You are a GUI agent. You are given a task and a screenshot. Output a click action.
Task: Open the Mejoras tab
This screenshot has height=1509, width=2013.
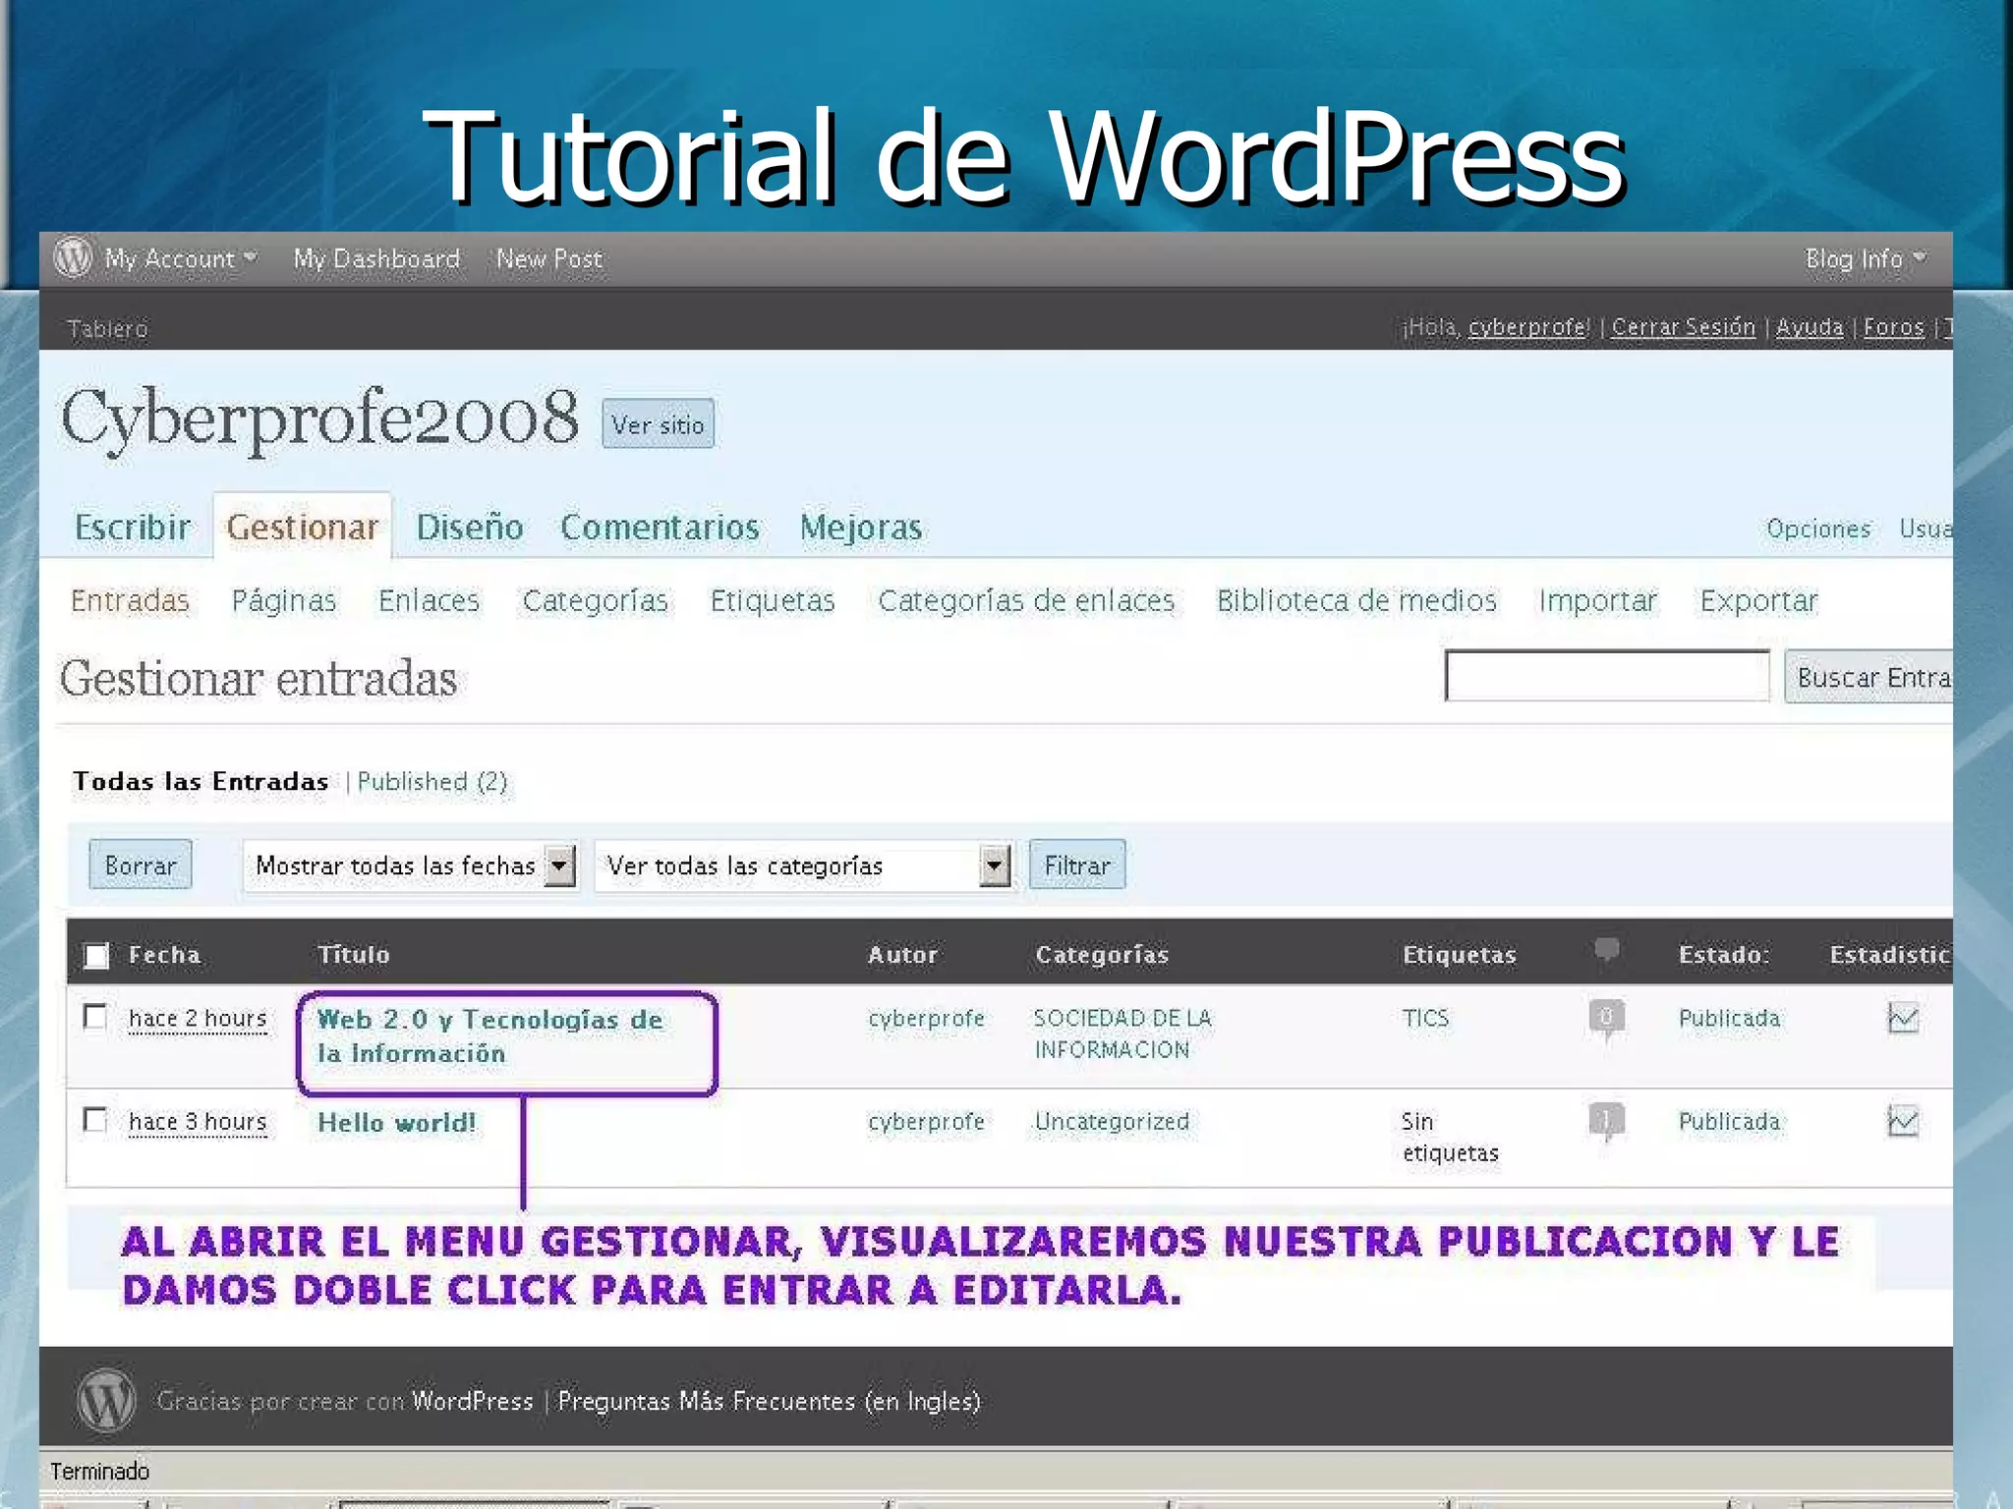pyautogui.click(x=861, y=528)
